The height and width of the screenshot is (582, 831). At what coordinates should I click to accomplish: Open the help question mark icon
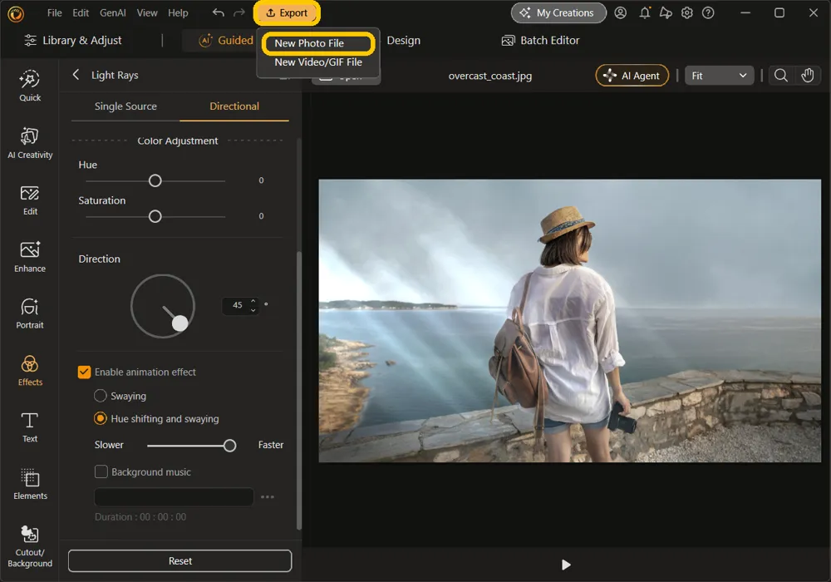click(x=708, y=12)
